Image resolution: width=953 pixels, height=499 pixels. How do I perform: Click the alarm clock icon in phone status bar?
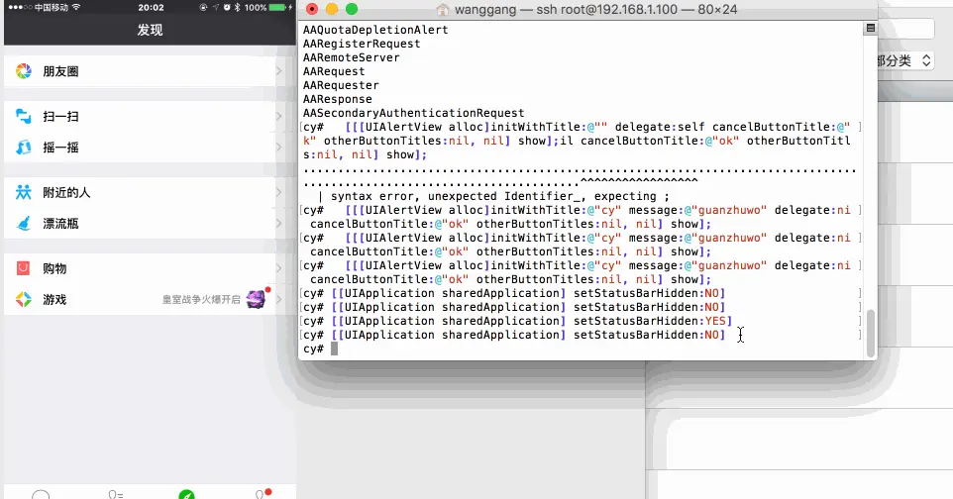click(x=227, y=7)
